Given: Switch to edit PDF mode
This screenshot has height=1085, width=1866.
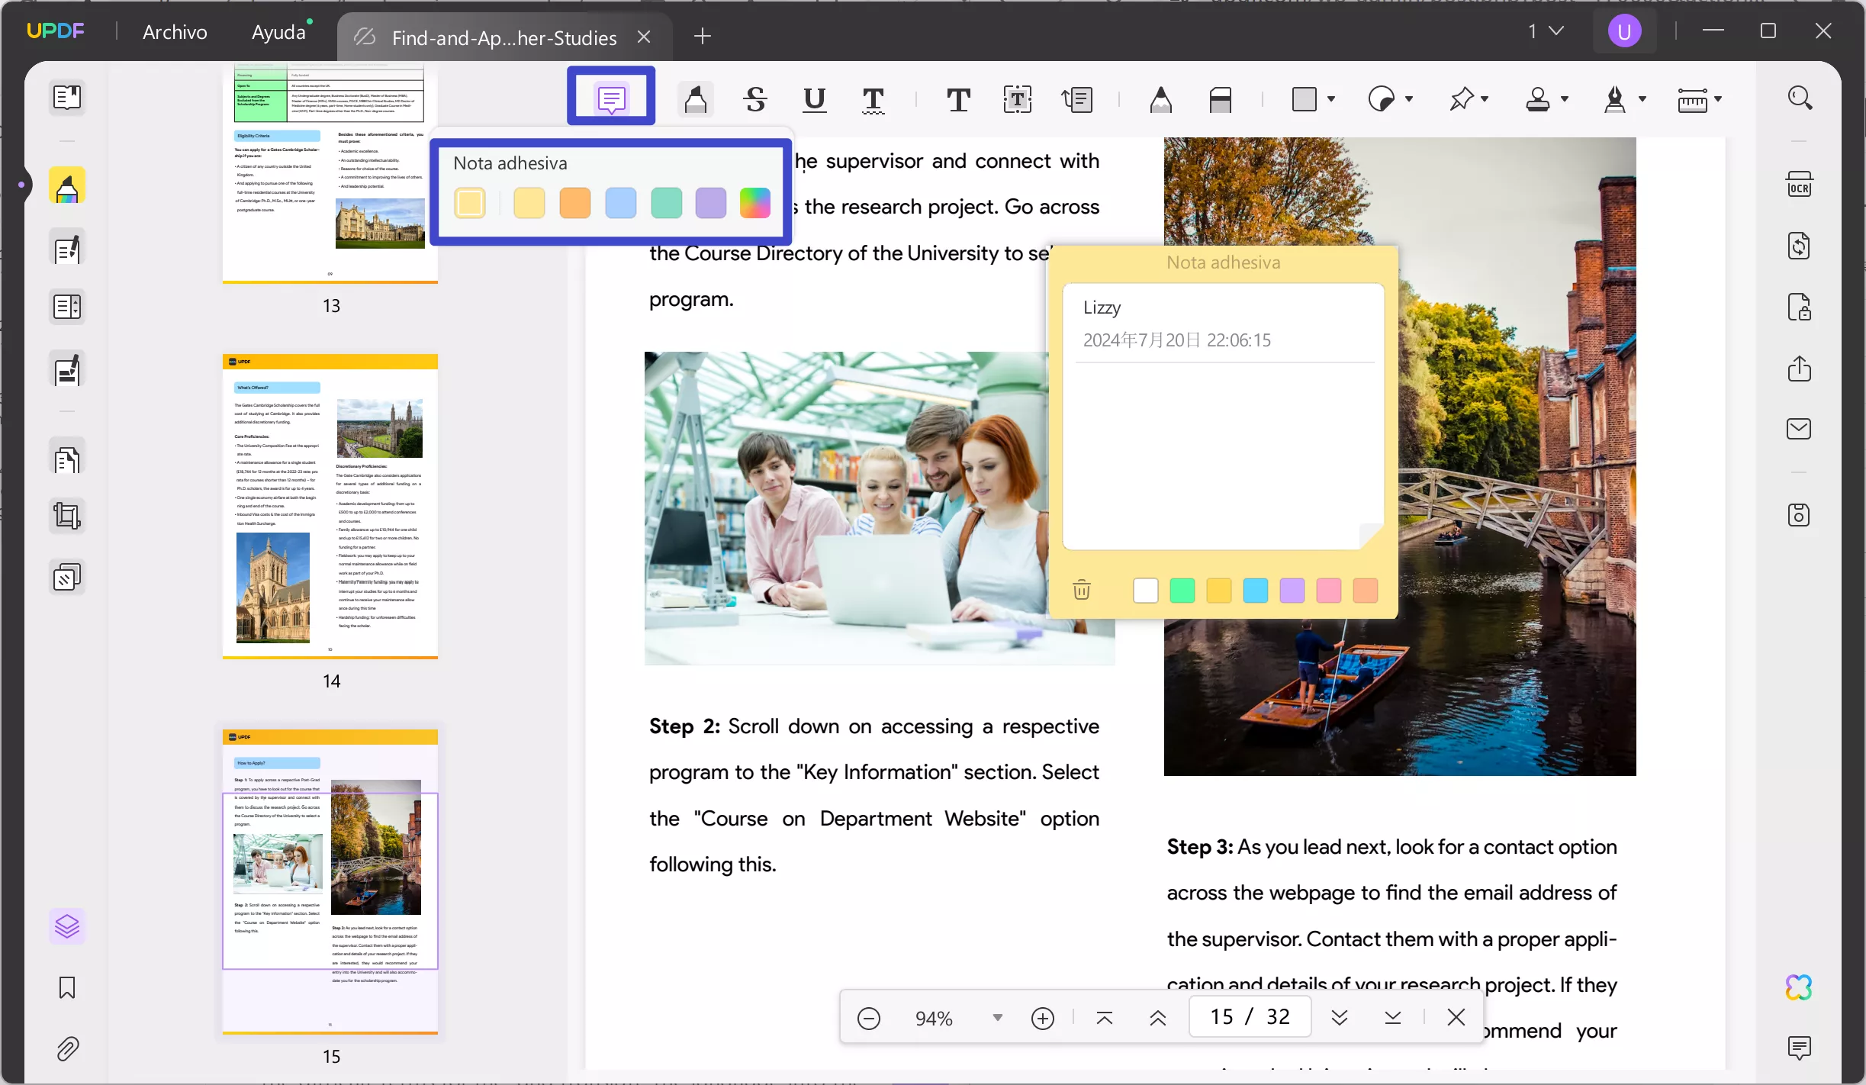Looking at the screenshot, I should pyautogui.click(x=67, y=248).
